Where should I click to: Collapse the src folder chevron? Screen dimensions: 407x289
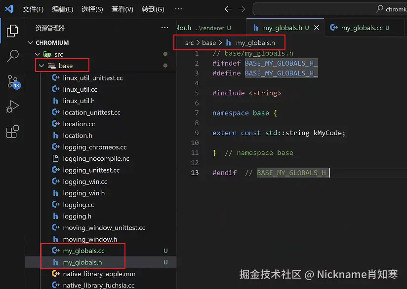coord(38,54)
